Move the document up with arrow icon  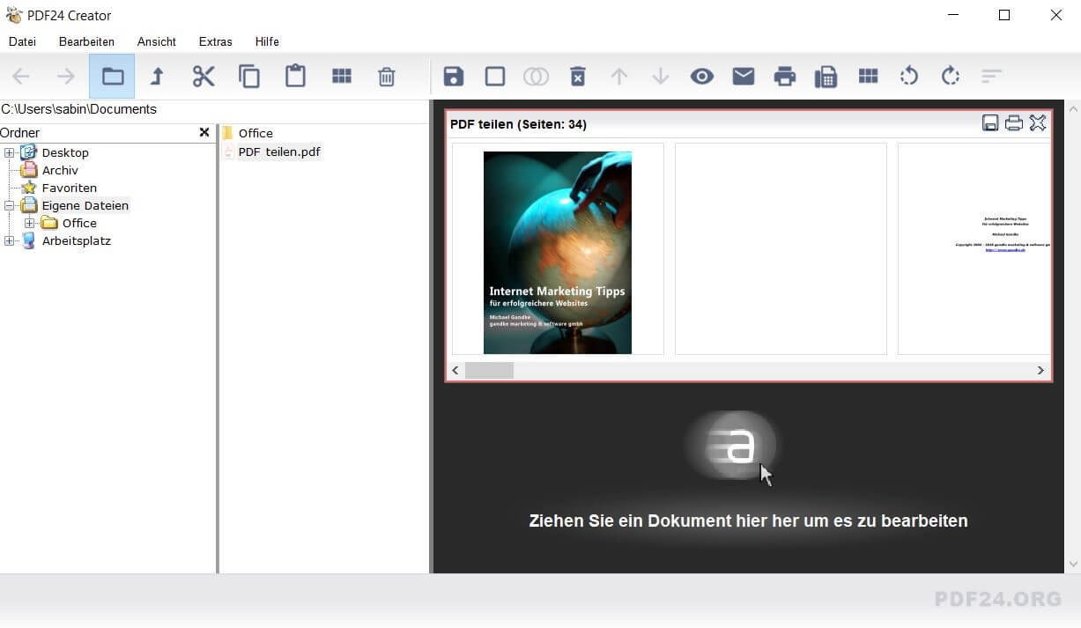[x=619, y=77]
